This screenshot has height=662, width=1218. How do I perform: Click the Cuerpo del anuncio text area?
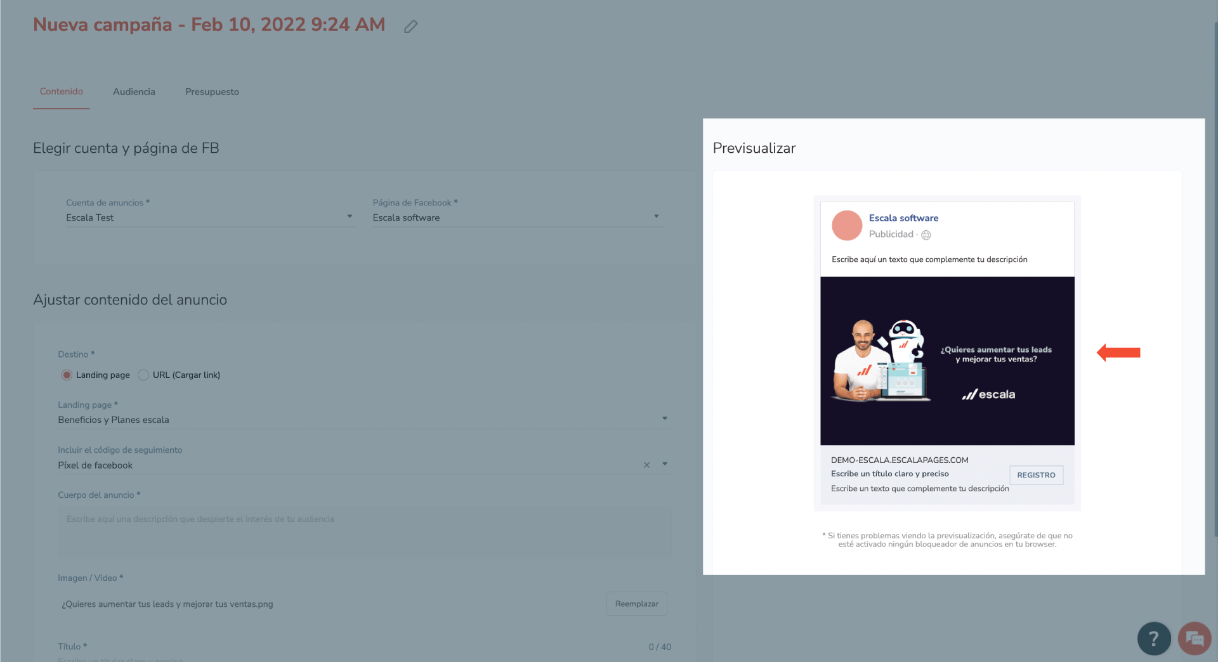(365, 531)
